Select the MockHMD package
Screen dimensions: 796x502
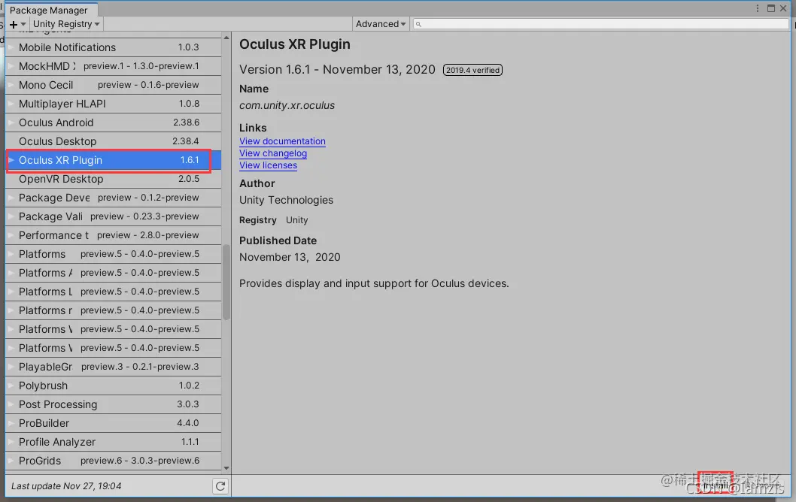113,66
